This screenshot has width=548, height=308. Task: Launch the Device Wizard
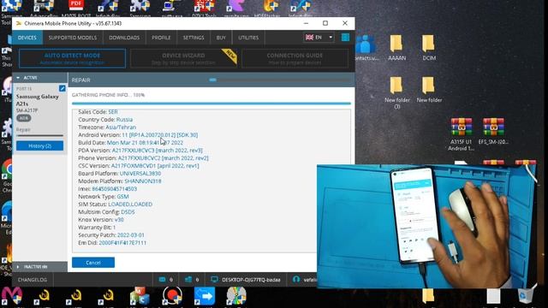pos(183,58)
